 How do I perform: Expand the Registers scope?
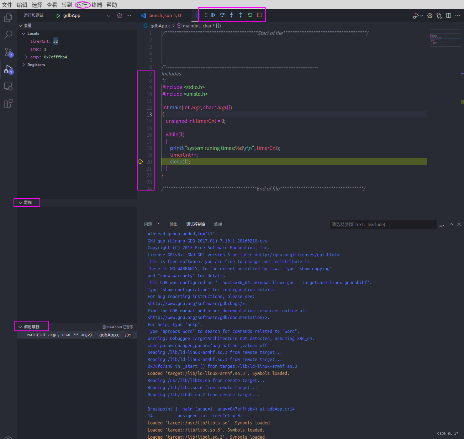pos(24,65)
